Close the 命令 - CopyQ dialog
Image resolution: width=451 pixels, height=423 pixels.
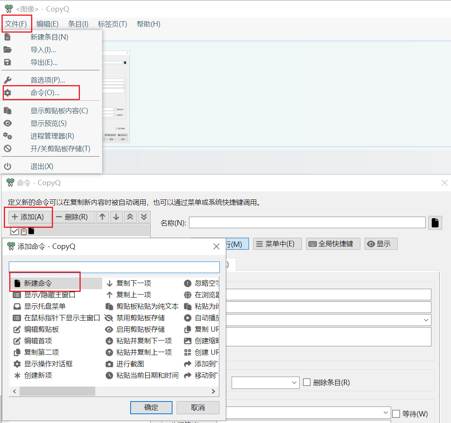[x=444, y=183]
